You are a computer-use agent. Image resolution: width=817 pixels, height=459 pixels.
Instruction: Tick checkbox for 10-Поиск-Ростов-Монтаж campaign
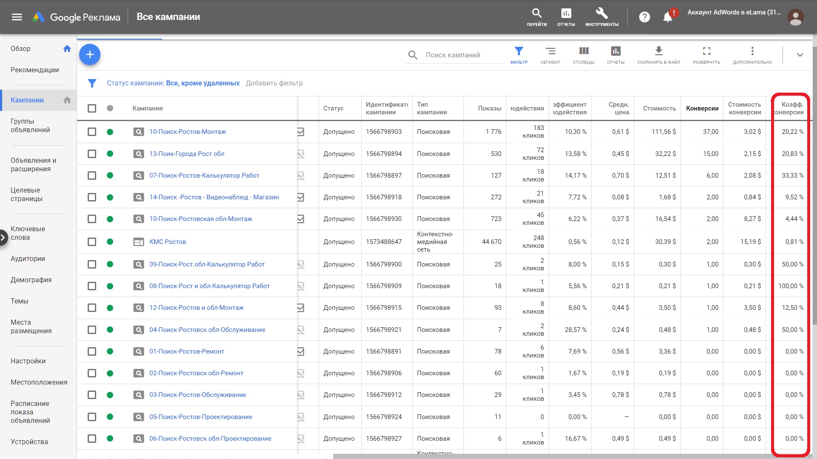[x=92, y=132]
